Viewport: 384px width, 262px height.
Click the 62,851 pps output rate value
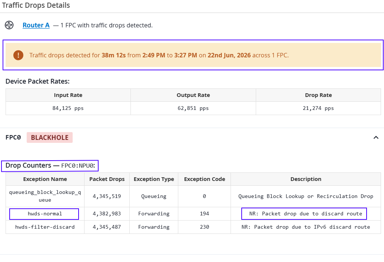[x=193, y=108]
